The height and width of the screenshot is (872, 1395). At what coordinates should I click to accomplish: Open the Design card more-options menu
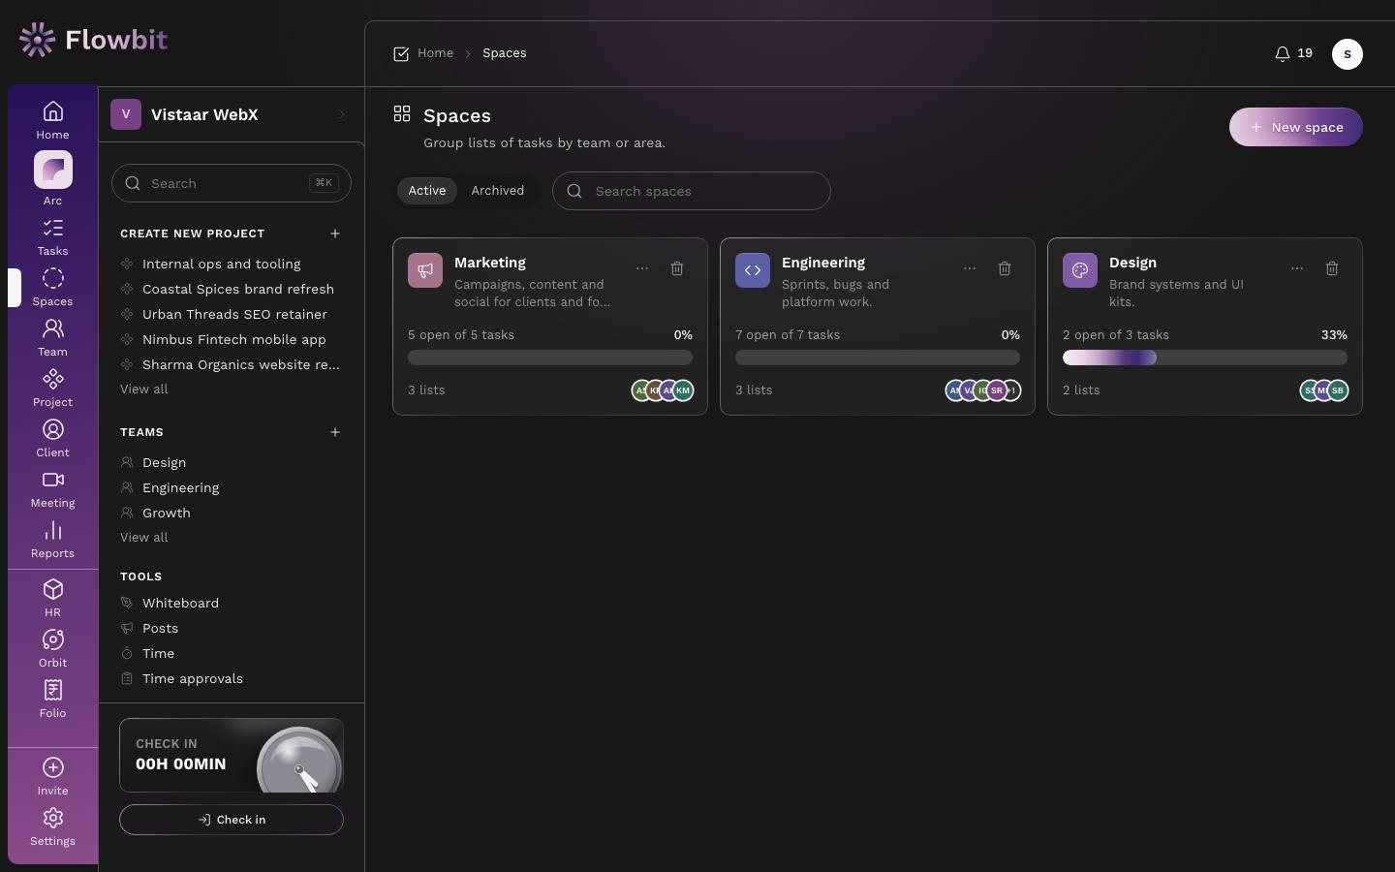tap(1297, 268)
